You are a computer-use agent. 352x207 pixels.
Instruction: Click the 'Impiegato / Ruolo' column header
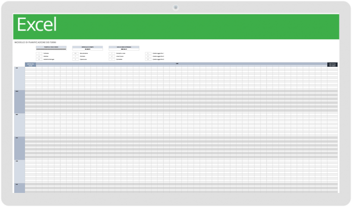[31, 65]
